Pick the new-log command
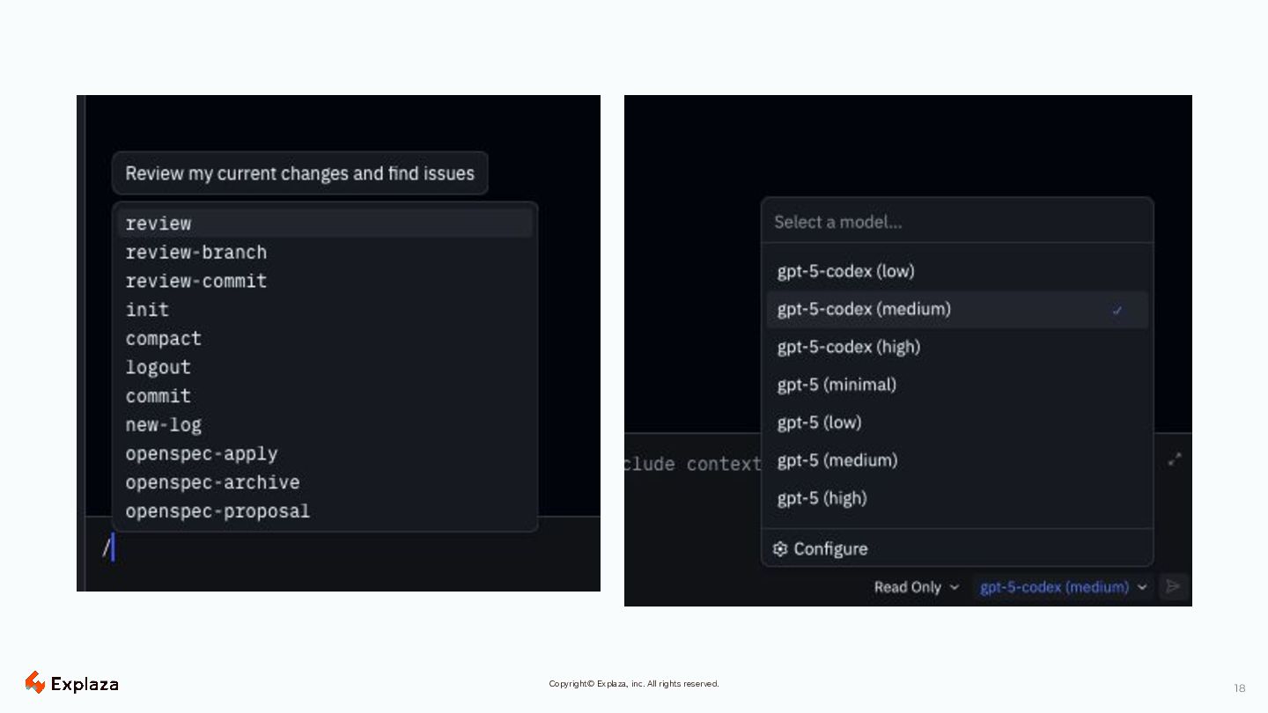 click(x=325, y=425)
